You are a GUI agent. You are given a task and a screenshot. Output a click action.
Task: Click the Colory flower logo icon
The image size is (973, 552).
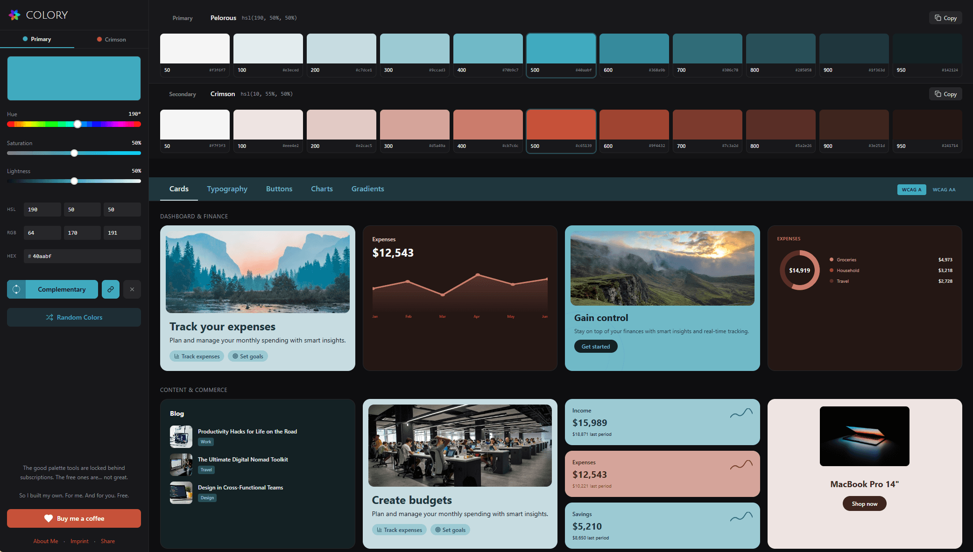(14, 15)
